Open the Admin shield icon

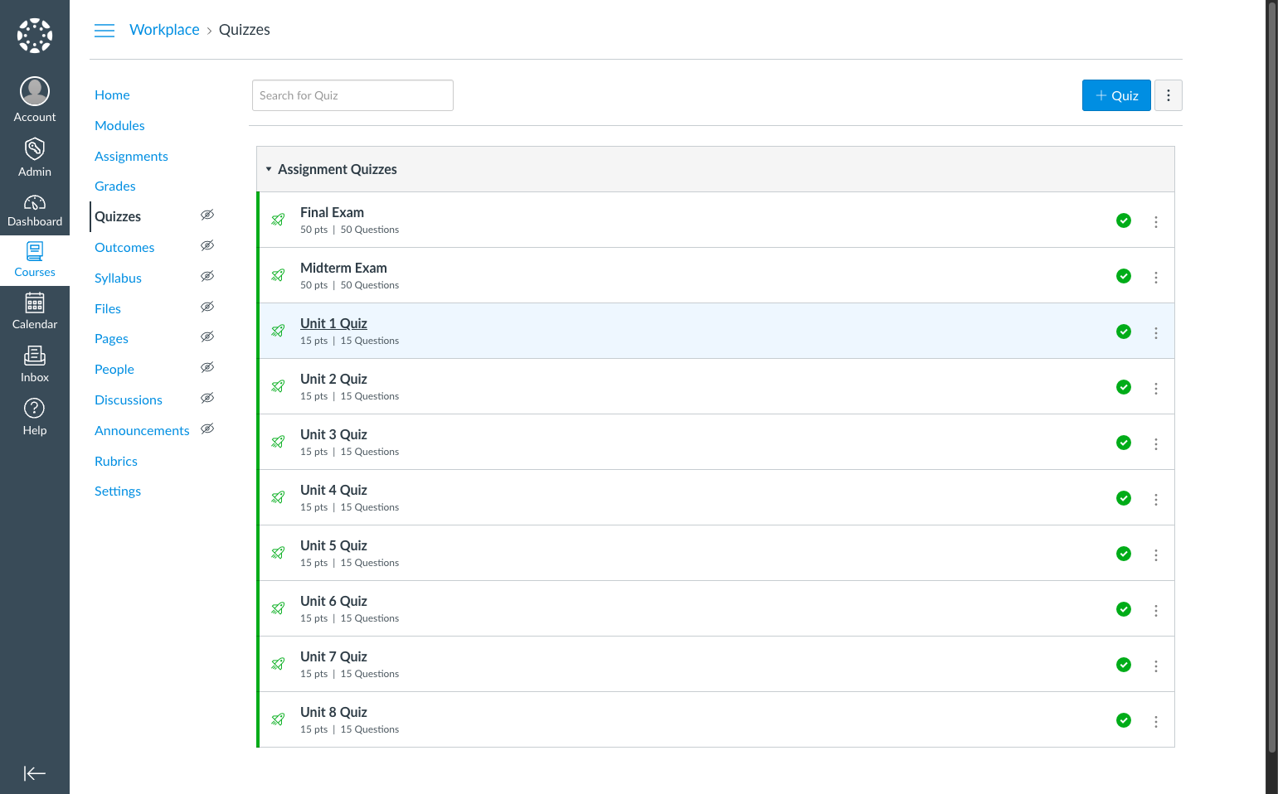35,149
